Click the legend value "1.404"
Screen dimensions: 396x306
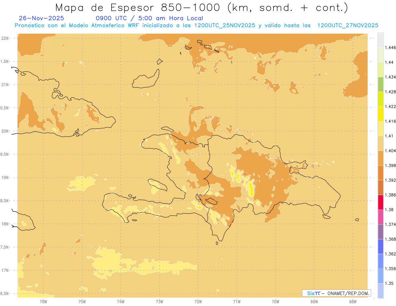[390, 151]
